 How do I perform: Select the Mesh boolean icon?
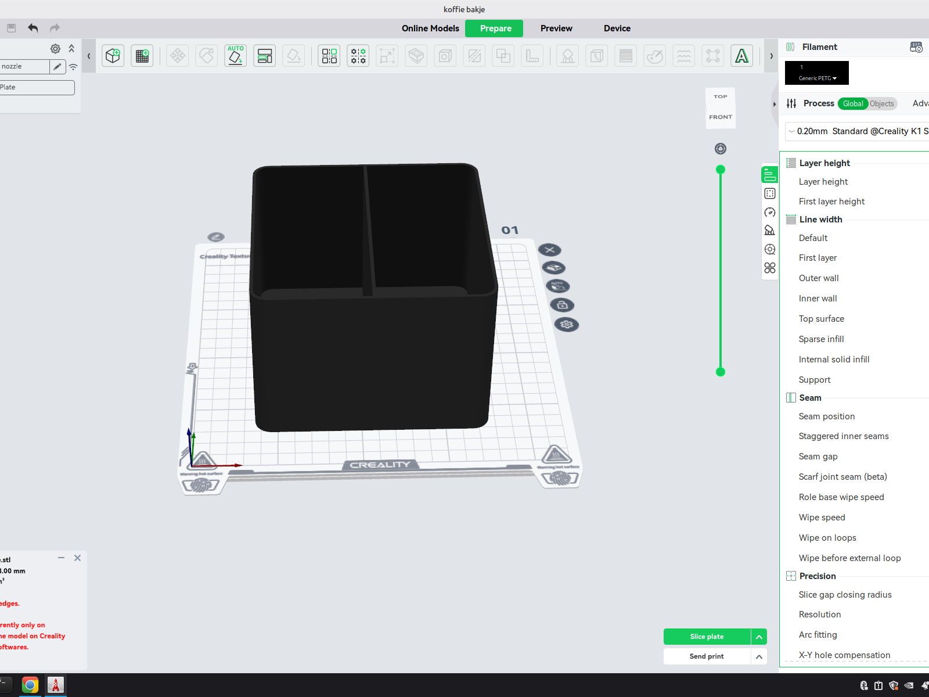click(503, 56)
